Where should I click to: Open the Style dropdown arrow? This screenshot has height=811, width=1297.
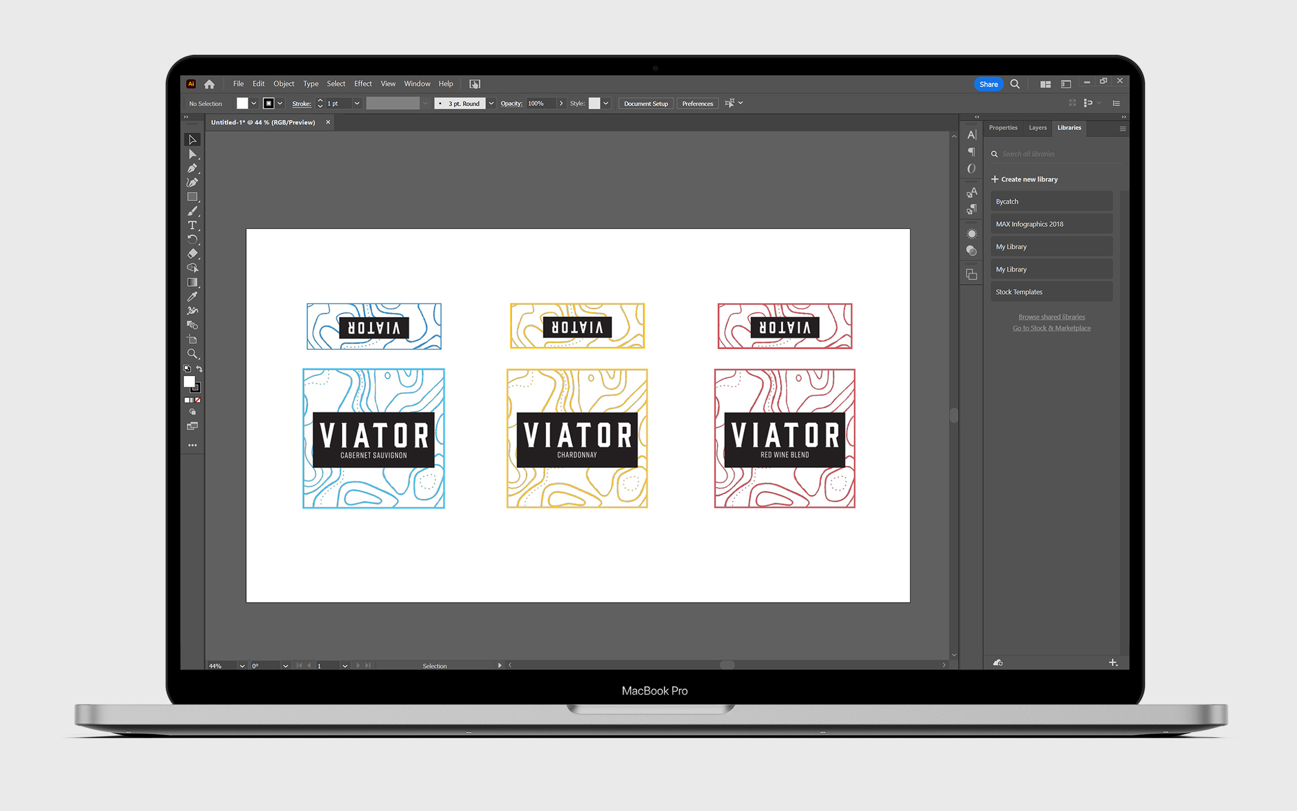tap(605, 103)
